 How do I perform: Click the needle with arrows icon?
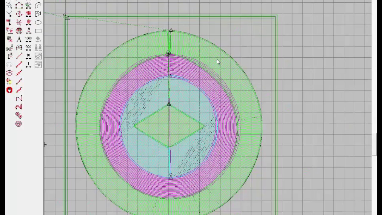tap(28, 31)
